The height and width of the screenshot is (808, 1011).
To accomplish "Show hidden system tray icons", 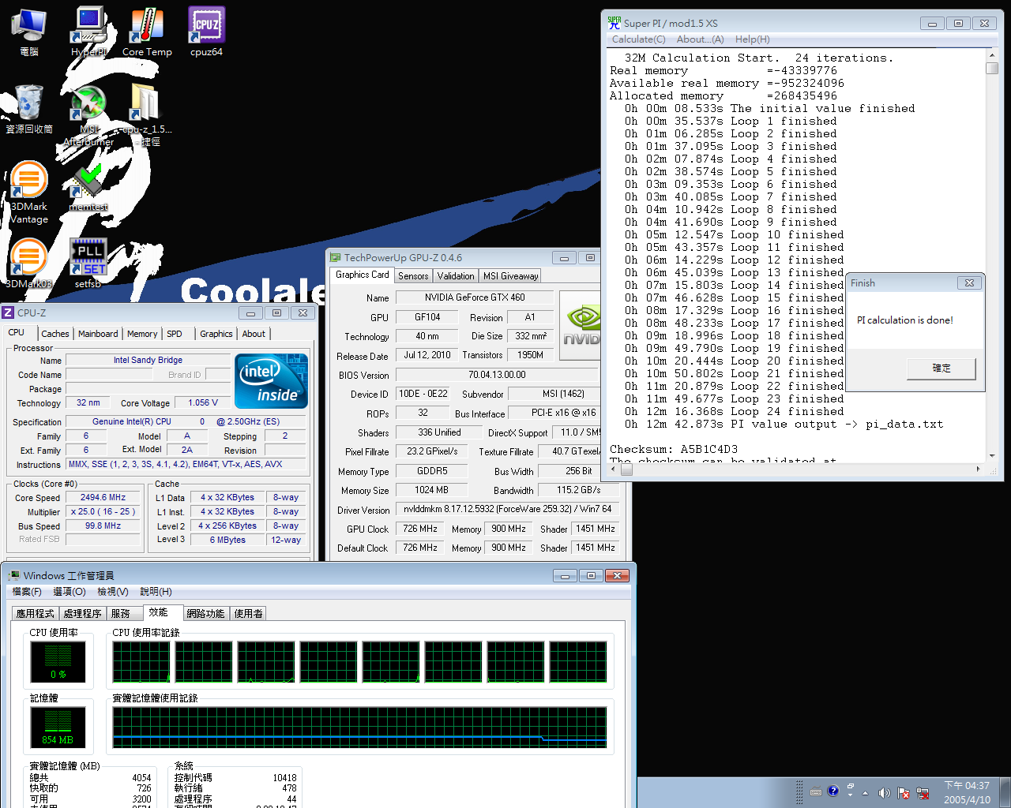I will 865,792.
